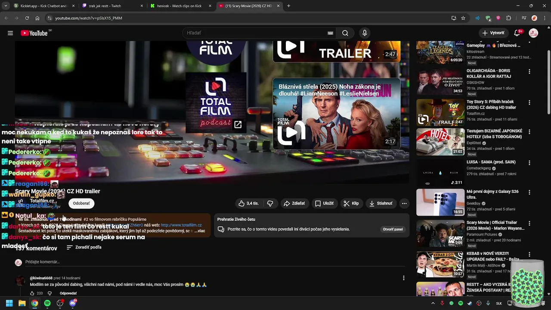Viewport: 551px width, 310px height.
Task: Click the Zdieľať share button
Action: tap(294, 203)
